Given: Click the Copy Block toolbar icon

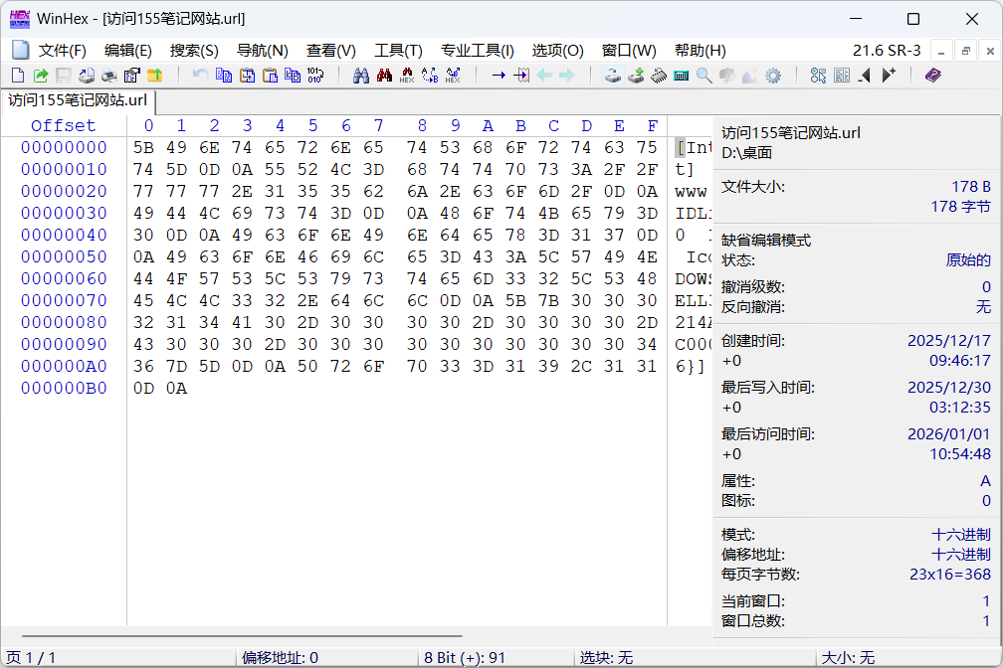Looking at the screenshot, I should click(x=224, y=76).
